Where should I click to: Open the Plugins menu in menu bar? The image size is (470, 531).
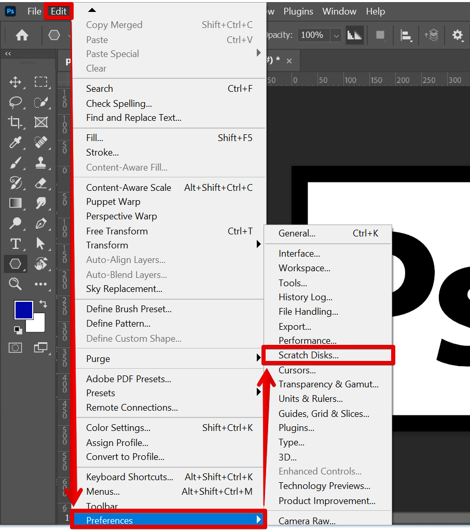[298, 11]
